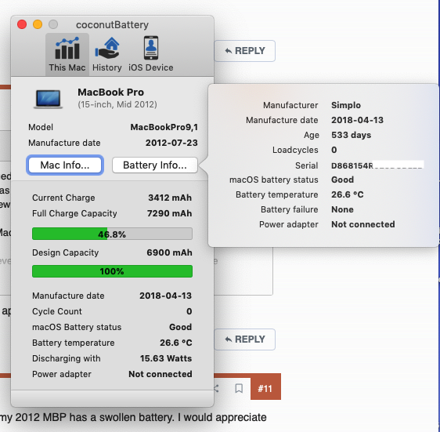The width and height of the screenshot is (440, 432).
Task: Click the coconutBattery window title
Action: 112,25
